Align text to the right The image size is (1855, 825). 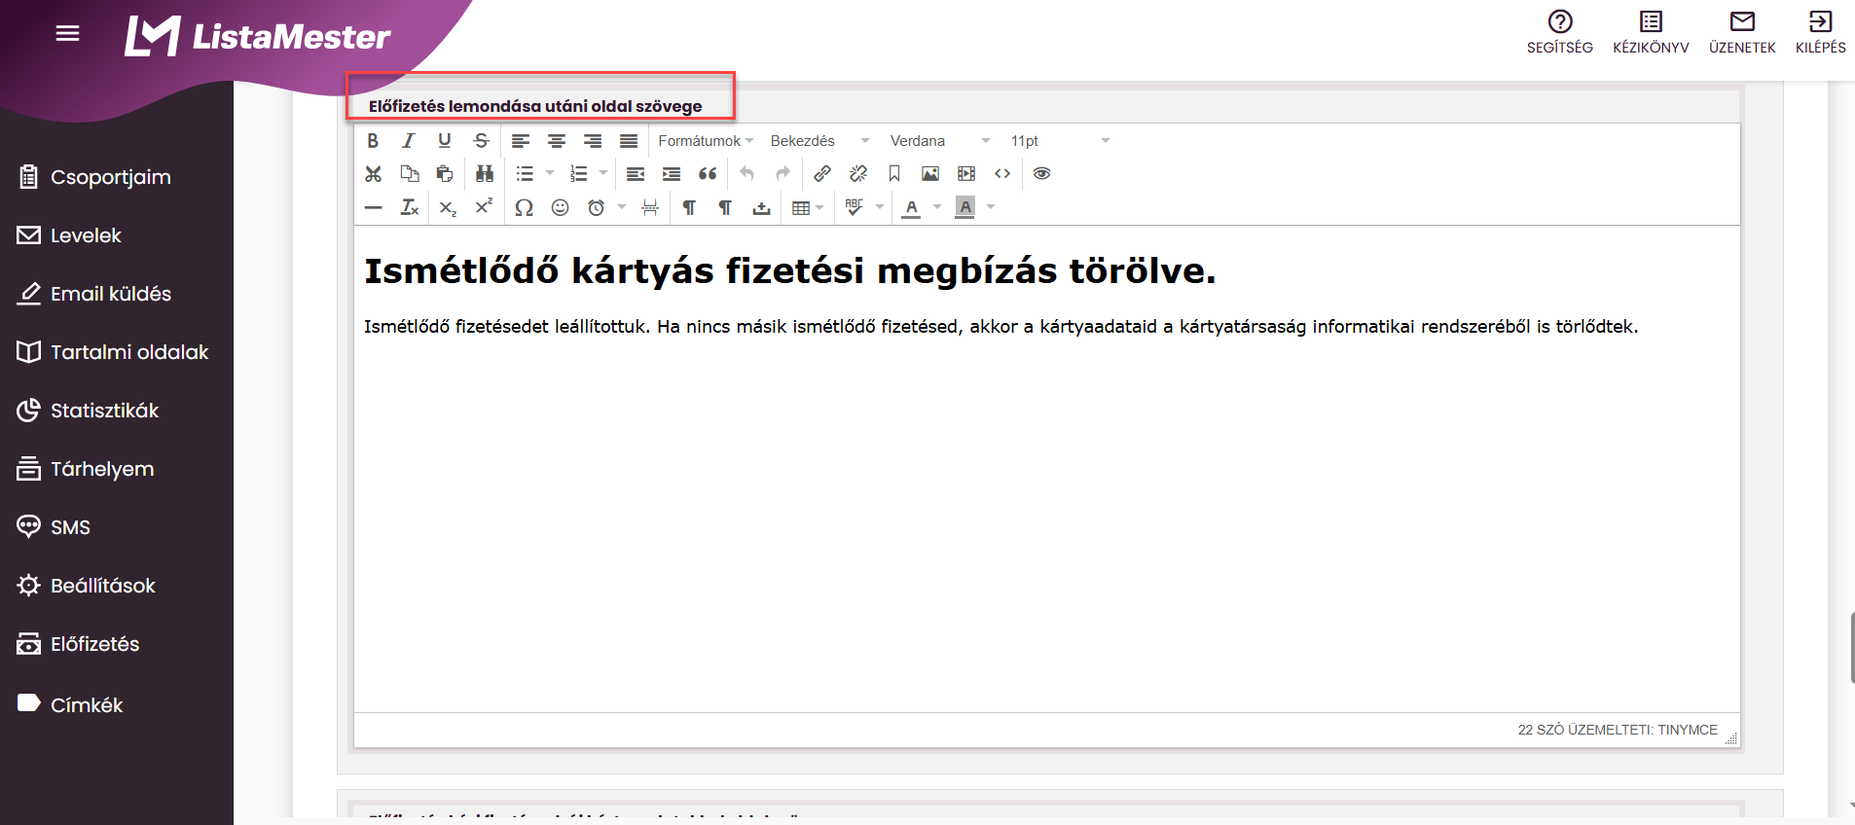(x=593, y=141)
